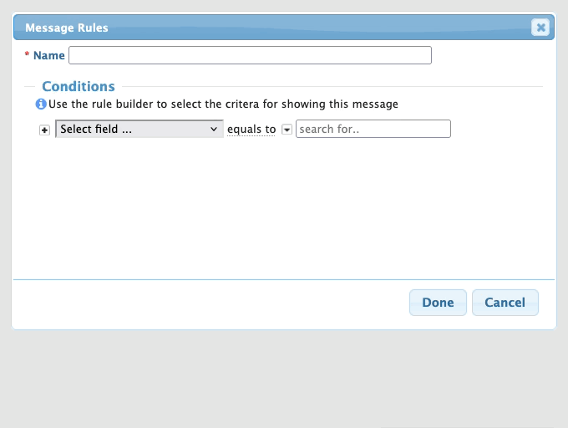Click the Done button
Screen dimensions: 568x428
(438, 303)
